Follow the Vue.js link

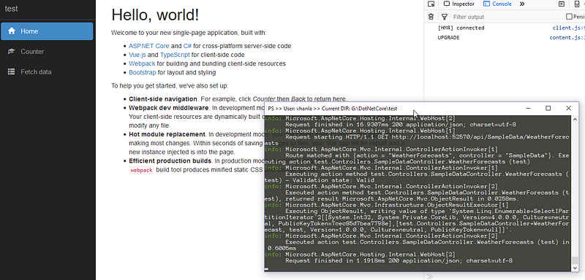(137, 55)
